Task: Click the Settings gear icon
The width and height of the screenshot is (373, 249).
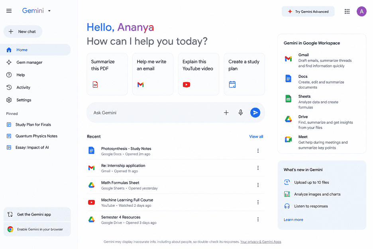Action: coord(9,100)
